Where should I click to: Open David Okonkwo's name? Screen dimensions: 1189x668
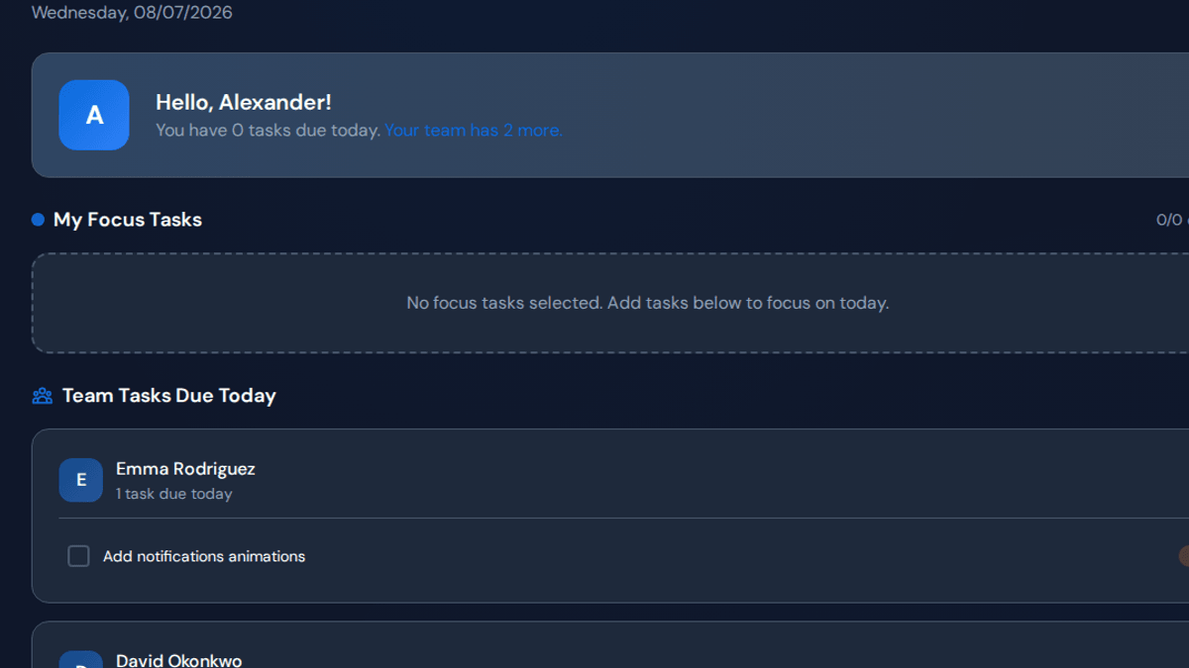[179, 660]
